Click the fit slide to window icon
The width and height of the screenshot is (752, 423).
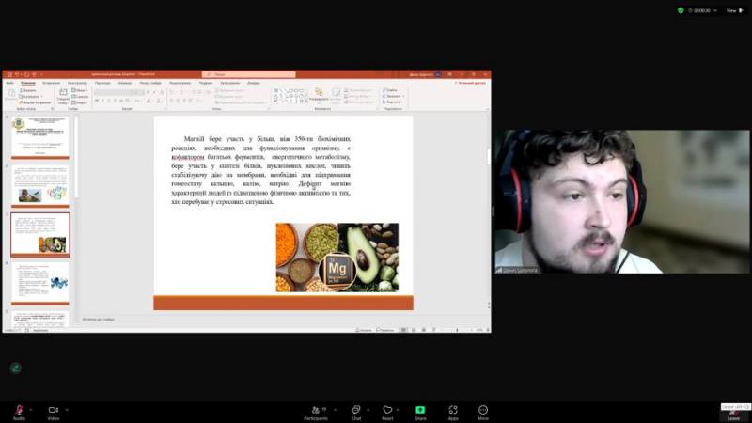(488, 330)
